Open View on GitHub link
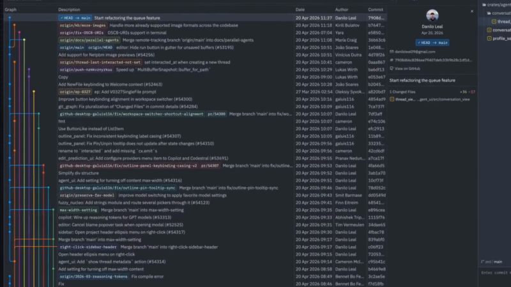The image size is (511, 287). pyautogui.click(x=407, y=69)
